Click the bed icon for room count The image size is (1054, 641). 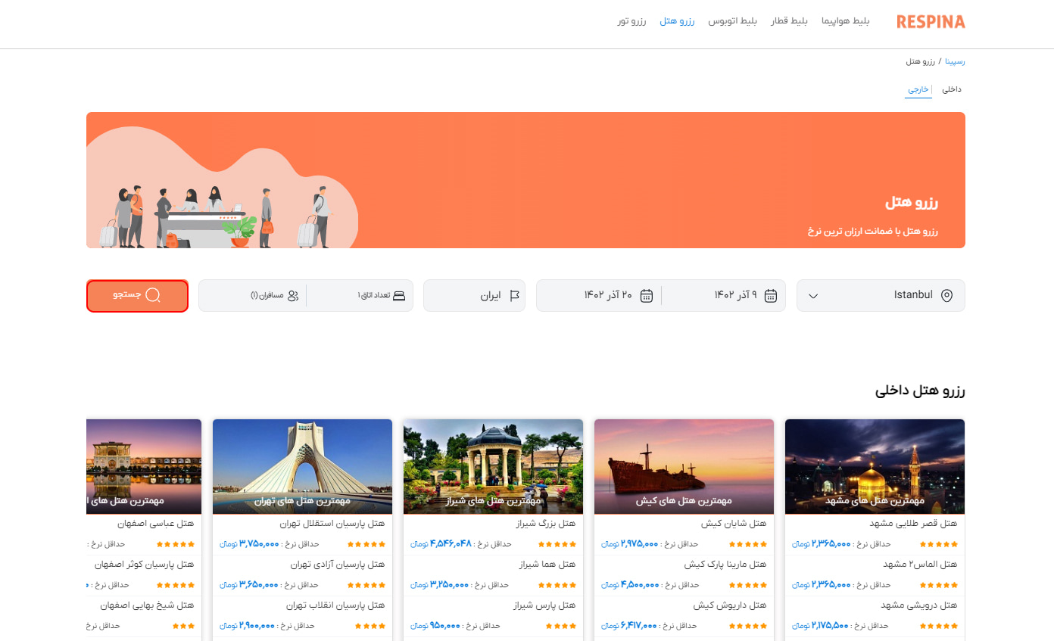(399, 296)
